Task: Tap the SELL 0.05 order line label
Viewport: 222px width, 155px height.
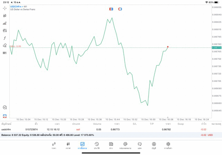Action: (16, 46)
